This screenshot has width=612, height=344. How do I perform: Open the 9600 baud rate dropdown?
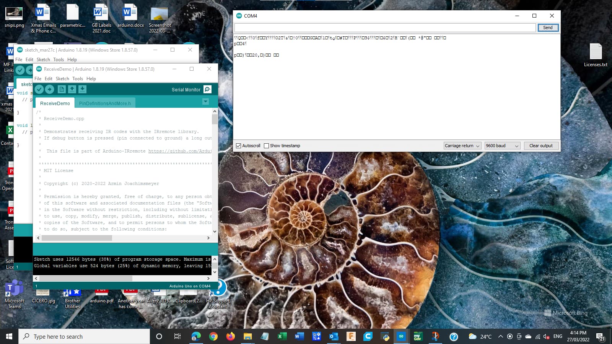pos(502,146)
